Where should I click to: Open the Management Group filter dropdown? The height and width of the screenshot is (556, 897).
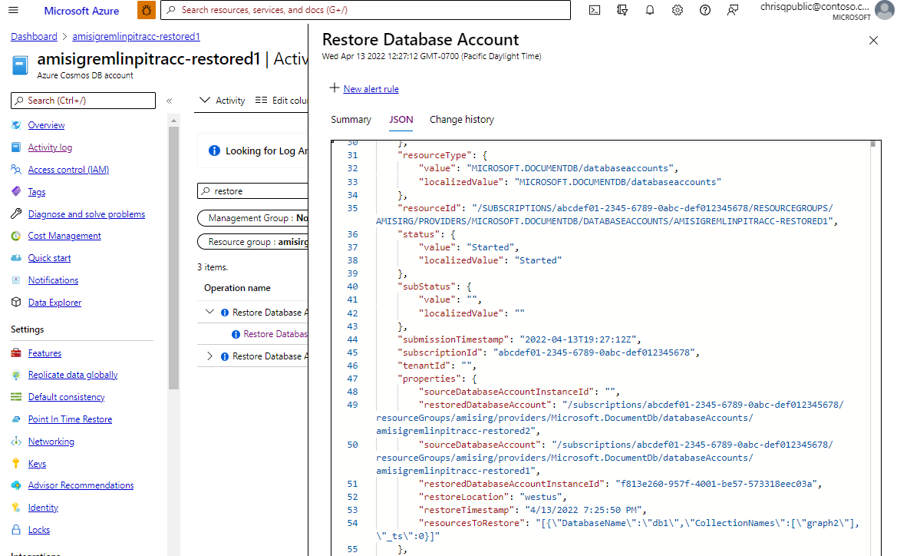coord(253,218)
